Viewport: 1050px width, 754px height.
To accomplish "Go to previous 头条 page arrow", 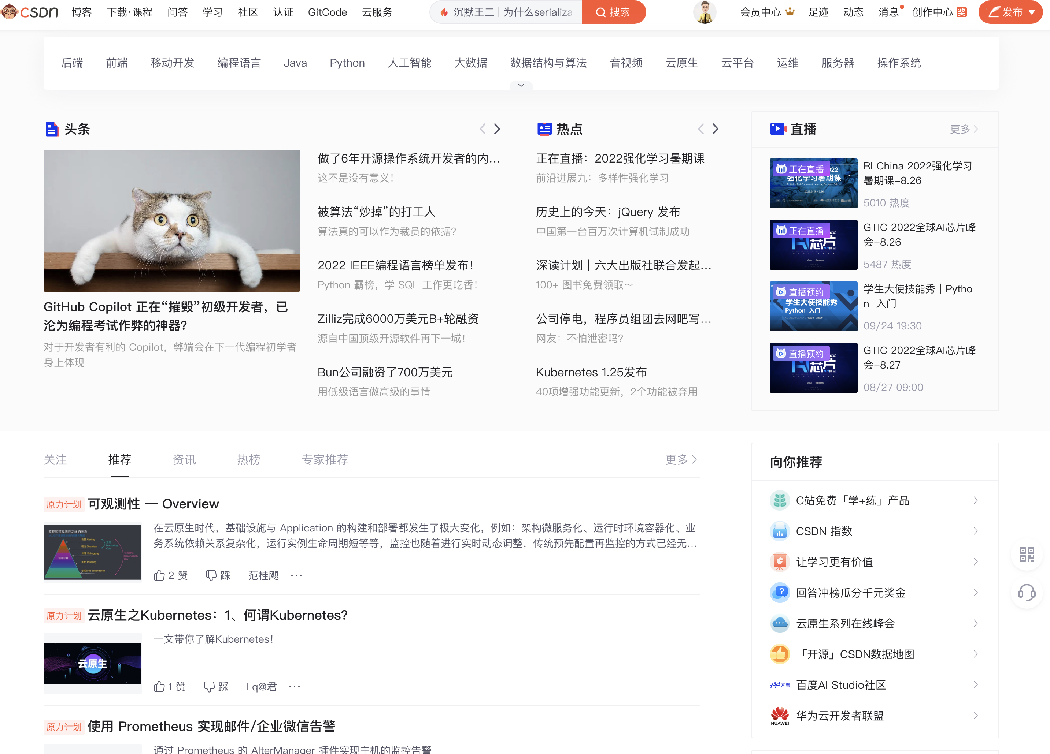I will (483, 128).
